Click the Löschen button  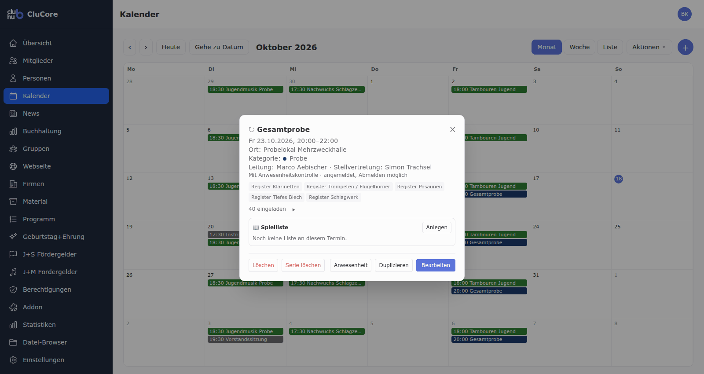263,265
